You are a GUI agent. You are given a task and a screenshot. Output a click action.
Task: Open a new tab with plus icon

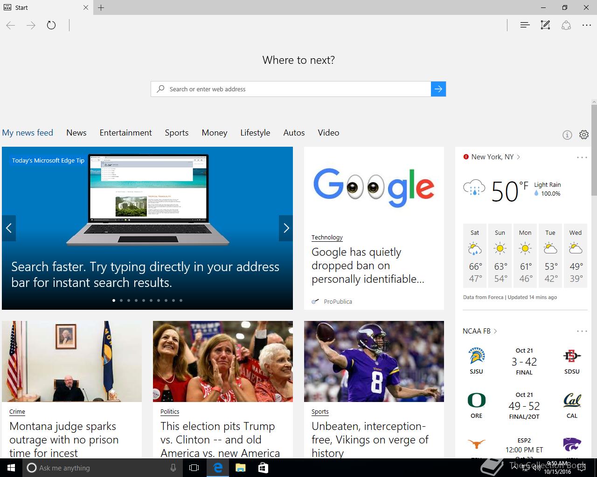101,7
